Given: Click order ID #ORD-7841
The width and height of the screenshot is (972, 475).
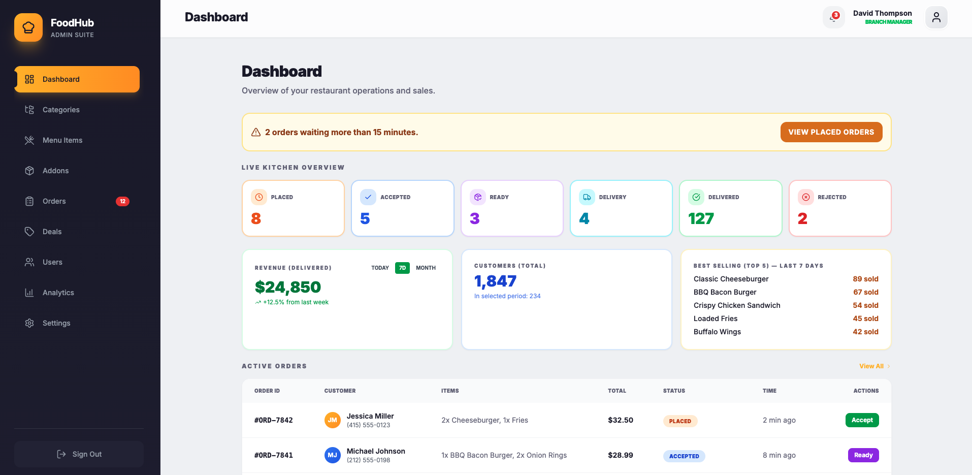Looking at the screenshot, I should tap(274, 455).
